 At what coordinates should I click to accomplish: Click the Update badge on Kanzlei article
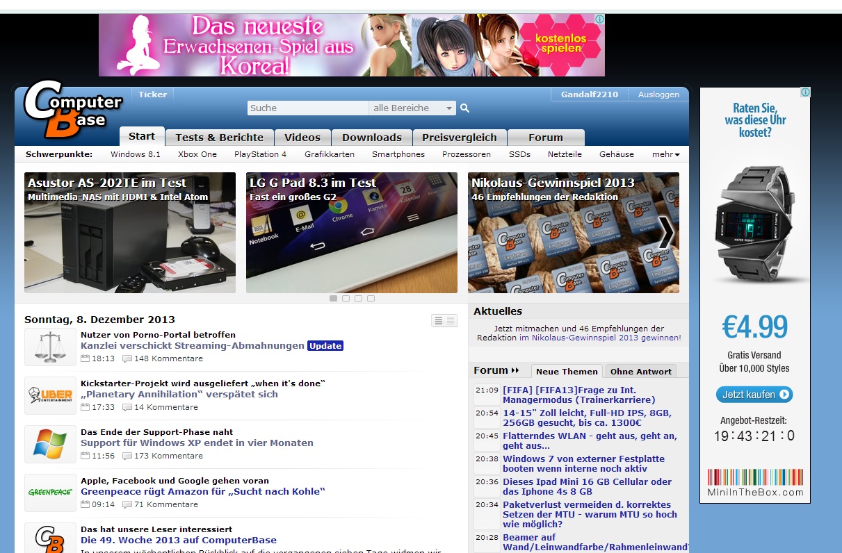coord(325,346)
